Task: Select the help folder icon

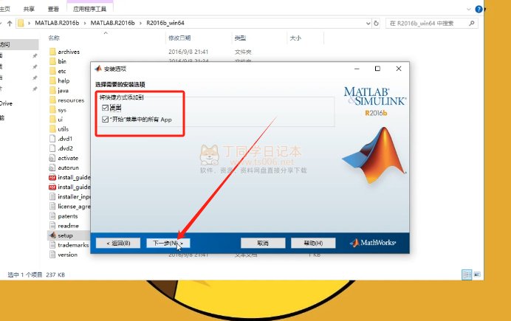Action: click(52, 80)
